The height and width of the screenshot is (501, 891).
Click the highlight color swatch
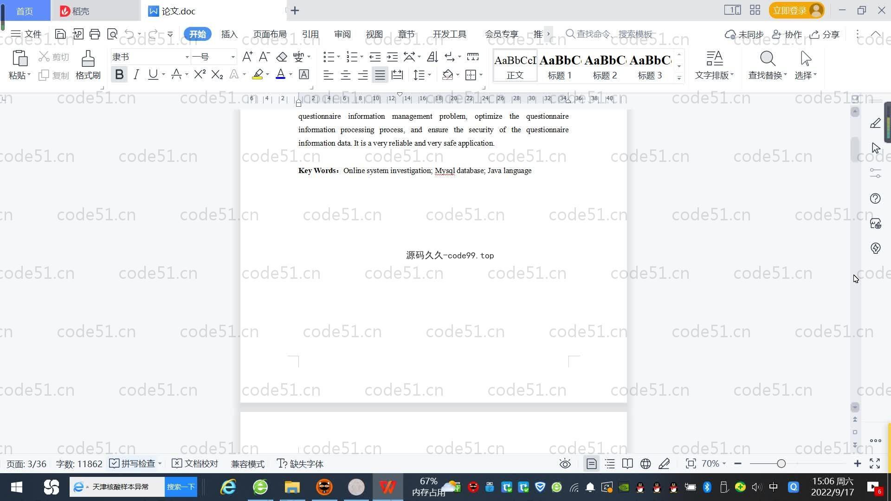click(x=258, y=74)
